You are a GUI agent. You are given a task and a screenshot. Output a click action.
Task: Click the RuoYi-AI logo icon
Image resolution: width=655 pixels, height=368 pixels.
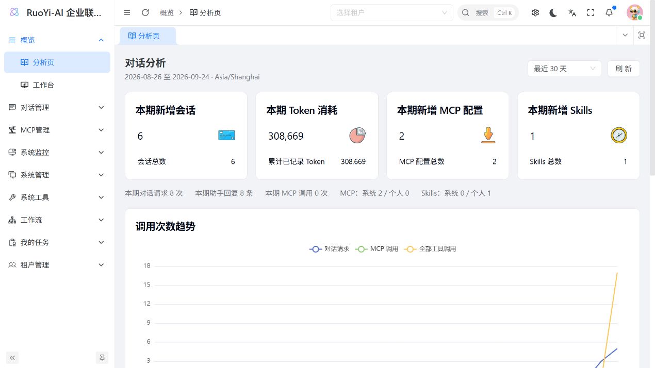tap(14, 12)
